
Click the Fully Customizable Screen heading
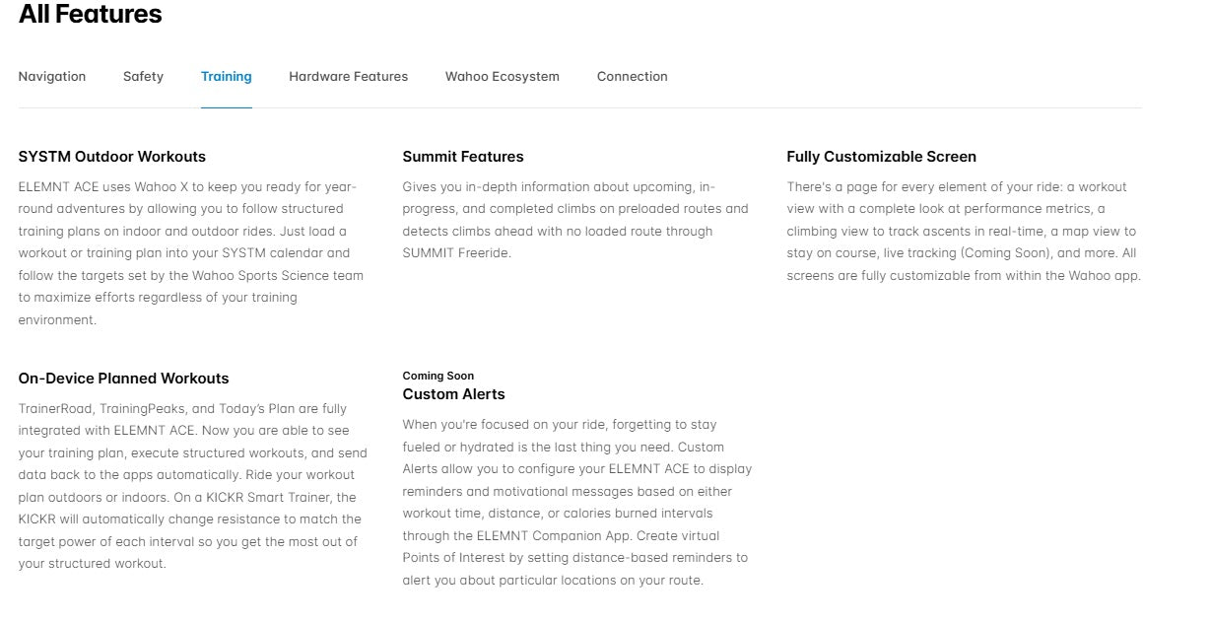[881, 157]
